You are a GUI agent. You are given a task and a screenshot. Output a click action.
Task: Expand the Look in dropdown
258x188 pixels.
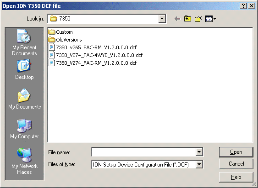pyautogui.click(x=162, y=19)
